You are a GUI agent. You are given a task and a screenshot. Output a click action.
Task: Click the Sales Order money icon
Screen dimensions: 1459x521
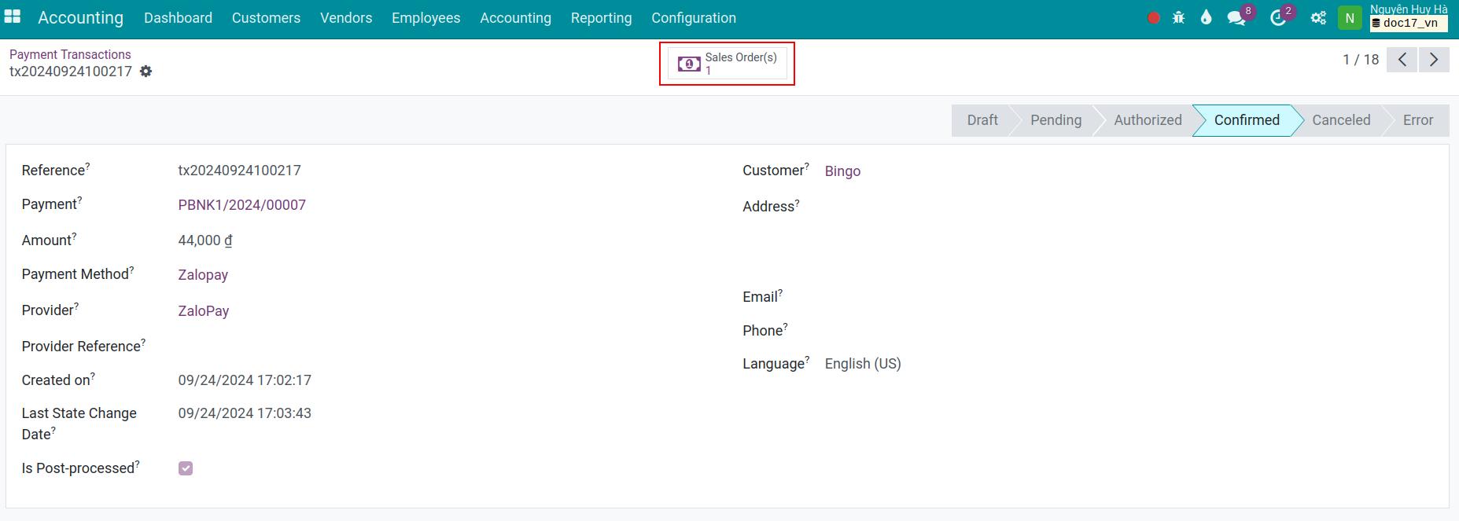[x=689, y=64]
